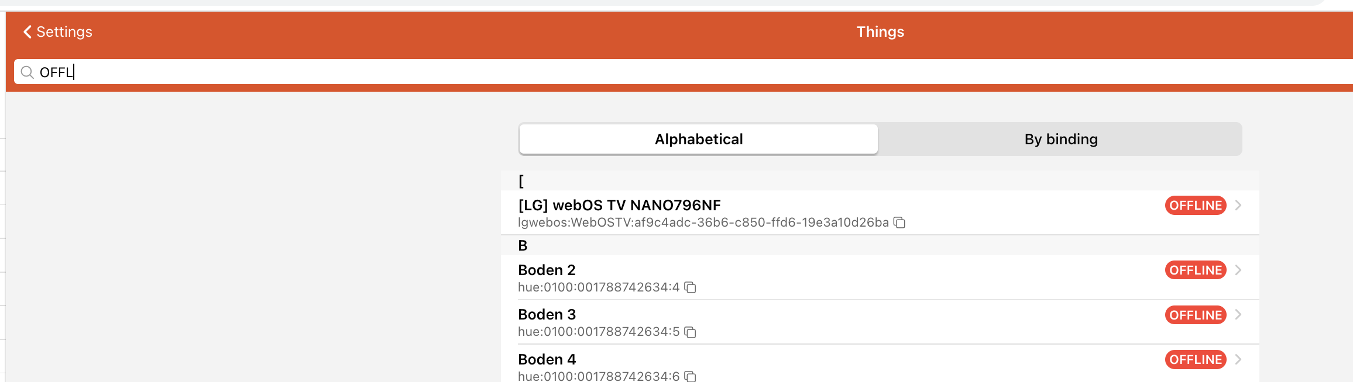Click the OFFLINE badge for Boden 2
The height and width of the screenshot is (382, 1353).
point(1195,270)
